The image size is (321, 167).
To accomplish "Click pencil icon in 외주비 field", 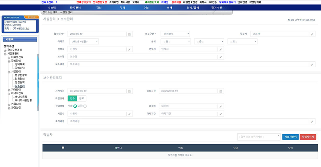I will click(221, 106).
